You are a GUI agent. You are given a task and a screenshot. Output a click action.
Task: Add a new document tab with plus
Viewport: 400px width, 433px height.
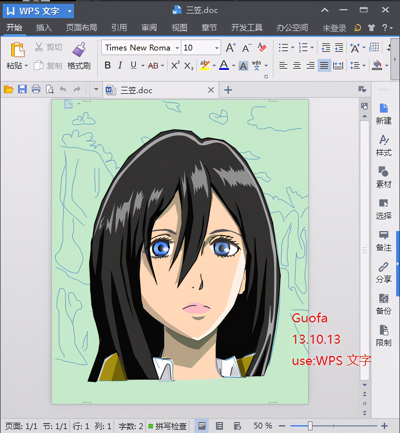click(228, 90)
